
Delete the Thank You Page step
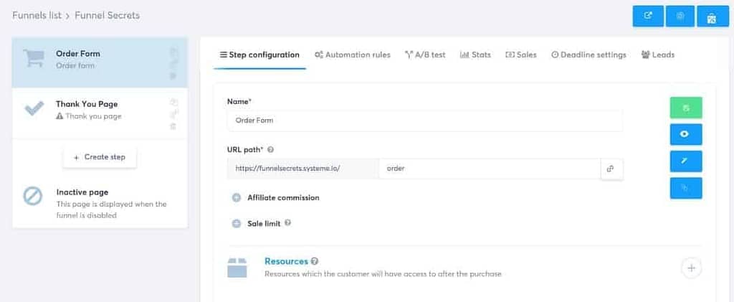[173, 126]
